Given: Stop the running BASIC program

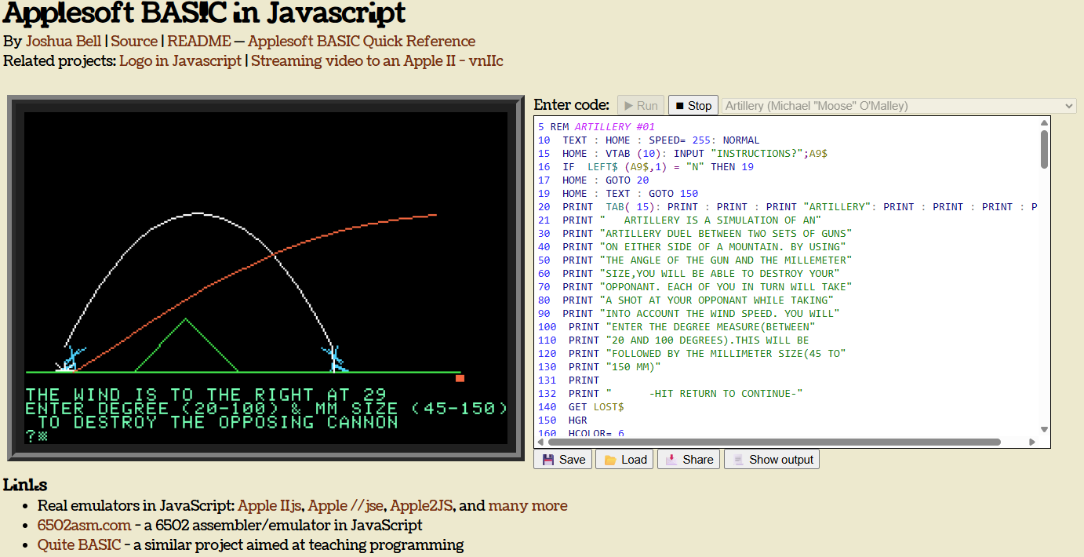Looking at the screenshot, I should [x=693, y=105].
